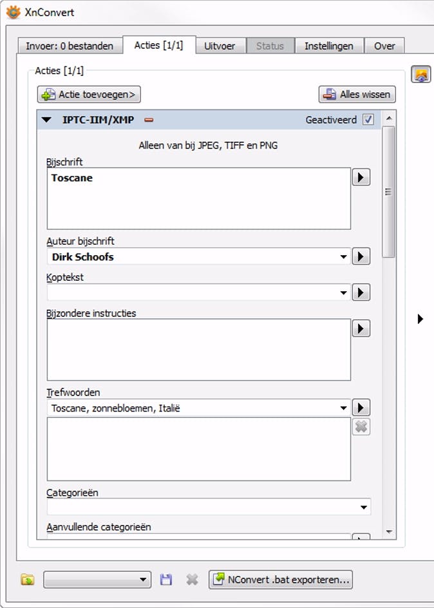The width and height of the screenshot is (434, 608).
Task: Open the script selection combo box
Action: click(x=97, y=580)
